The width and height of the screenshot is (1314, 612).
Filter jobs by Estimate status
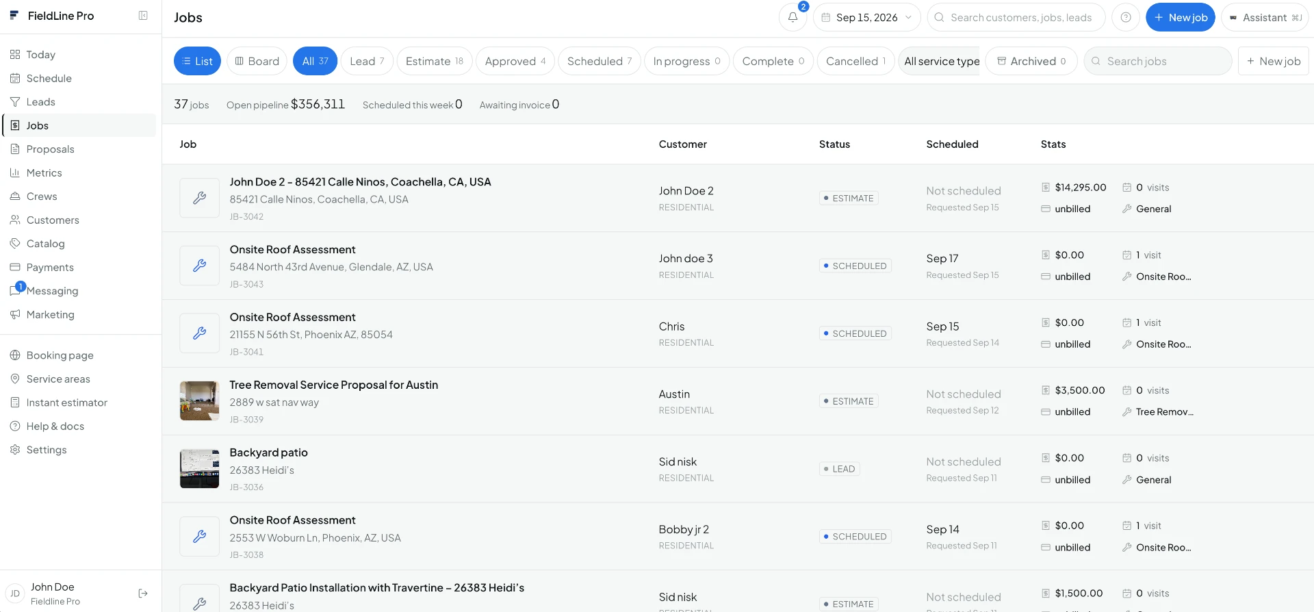pyautogui.click(x=435, y=61)
